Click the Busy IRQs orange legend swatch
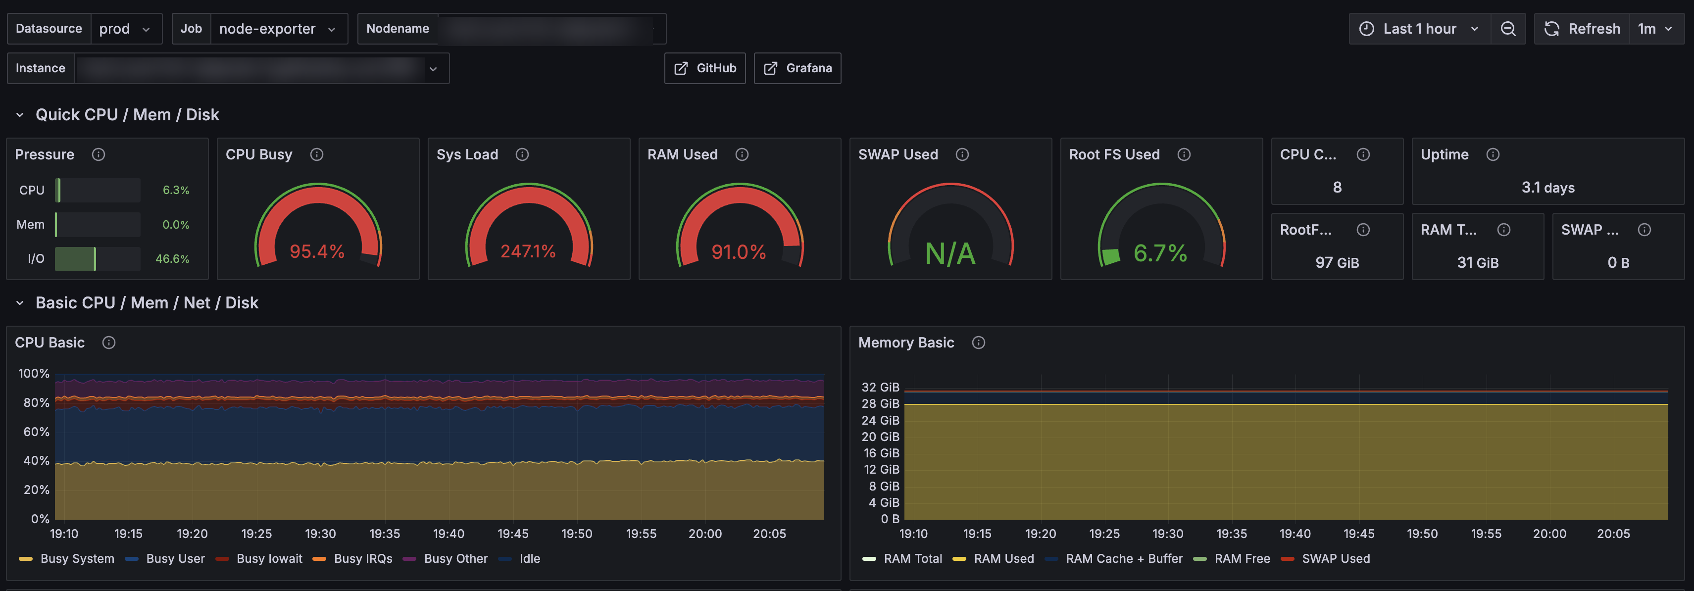 pyautogui.click(x=320, y=559)
